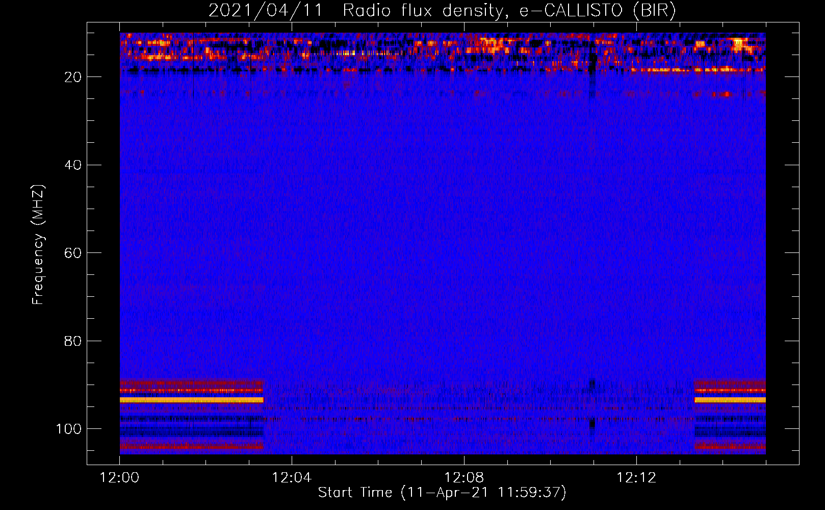Click the 'Start Time (11-Apr-21 11:59:37)' label
Image resolution: width=825 pixels, height=510 pixels.
pos(442,493)
